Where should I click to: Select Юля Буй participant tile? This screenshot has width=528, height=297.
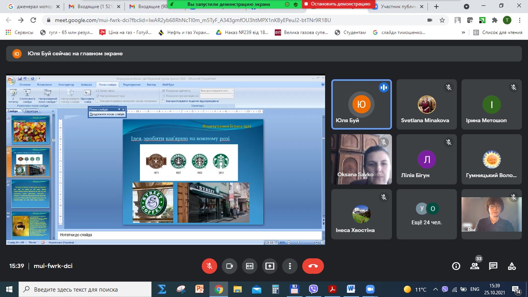click(x=361, y=104)
